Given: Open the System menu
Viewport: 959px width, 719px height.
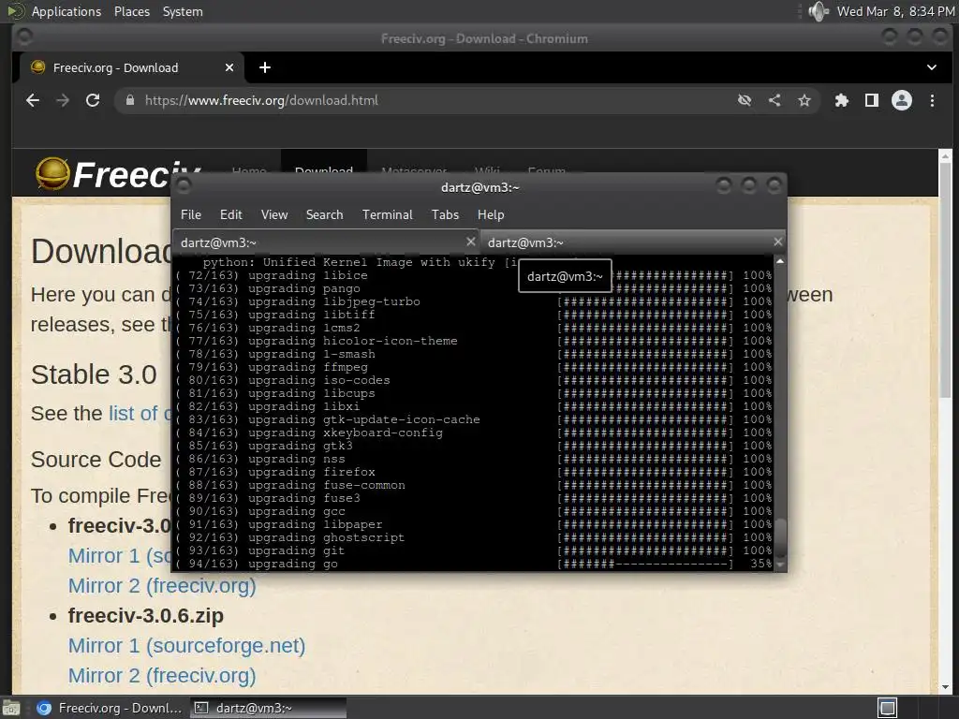Looking at the screenshot, I should (183, 11).
